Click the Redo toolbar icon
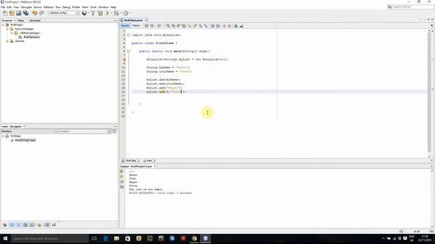The width and height of the screenshot is (435, 244). tap(41, 13)
